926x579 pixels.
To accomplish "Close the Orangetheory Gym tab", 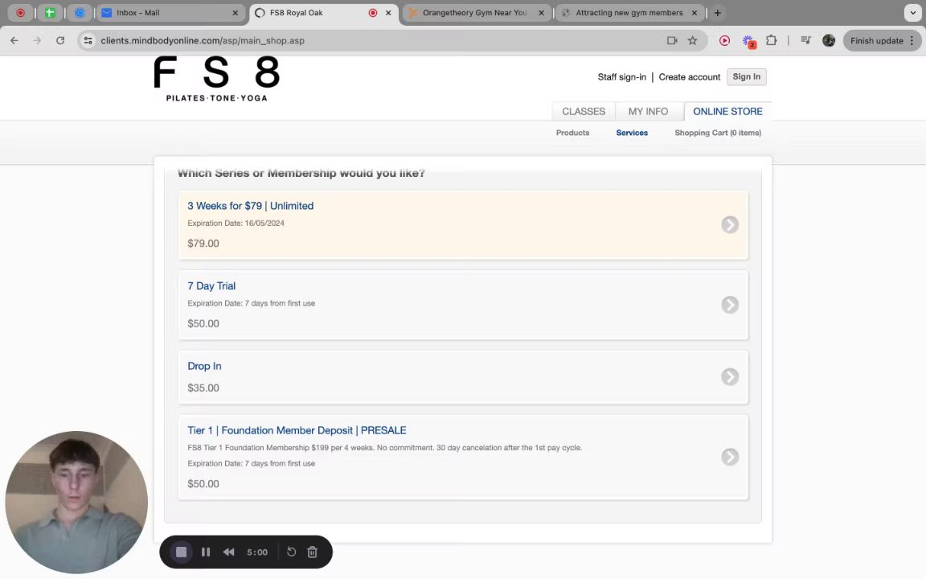I will tap(541, 13).
